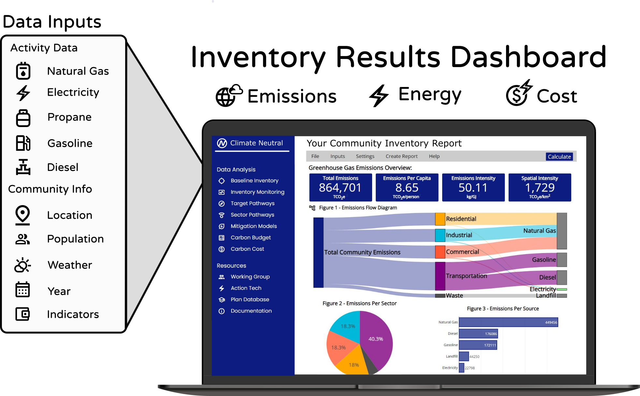Open Mitigation Models leaf icon
Viewport: 640px width, 396px height.
[x=222, y=226]
